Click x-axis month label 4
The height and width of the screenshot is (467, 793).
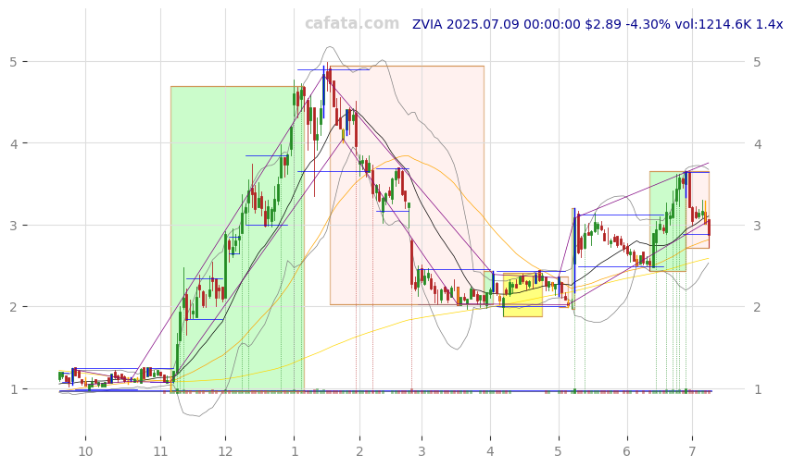pyautogui.click(x=490, y=451)
